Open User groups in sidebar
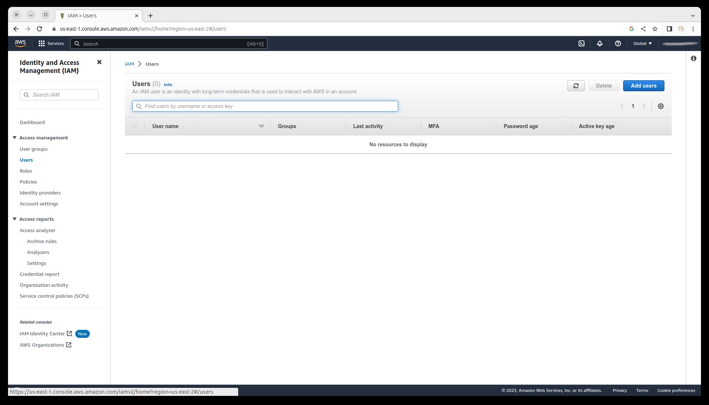 pos(34,149)
